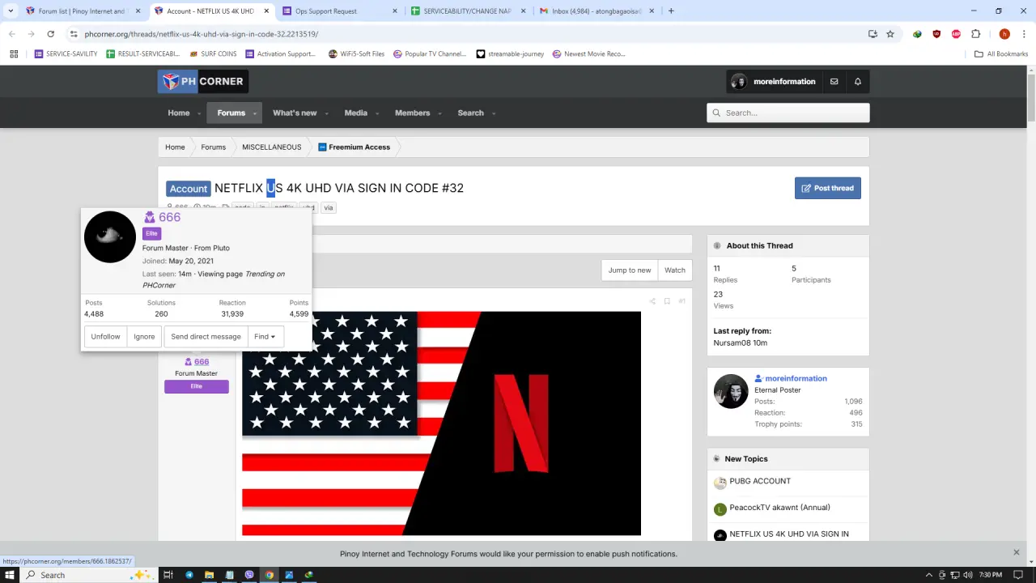Click the Post thread button
The image size is (1036, 583).
tap(827, 188)
